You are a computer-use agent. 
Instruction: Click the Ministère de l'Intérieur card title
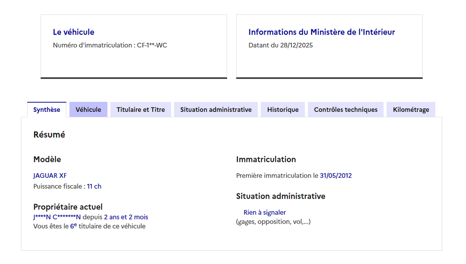click(322, 32)
